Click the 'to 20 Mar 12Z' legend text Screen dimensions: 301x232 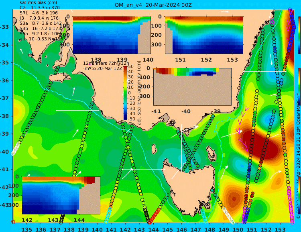(106, 68)
